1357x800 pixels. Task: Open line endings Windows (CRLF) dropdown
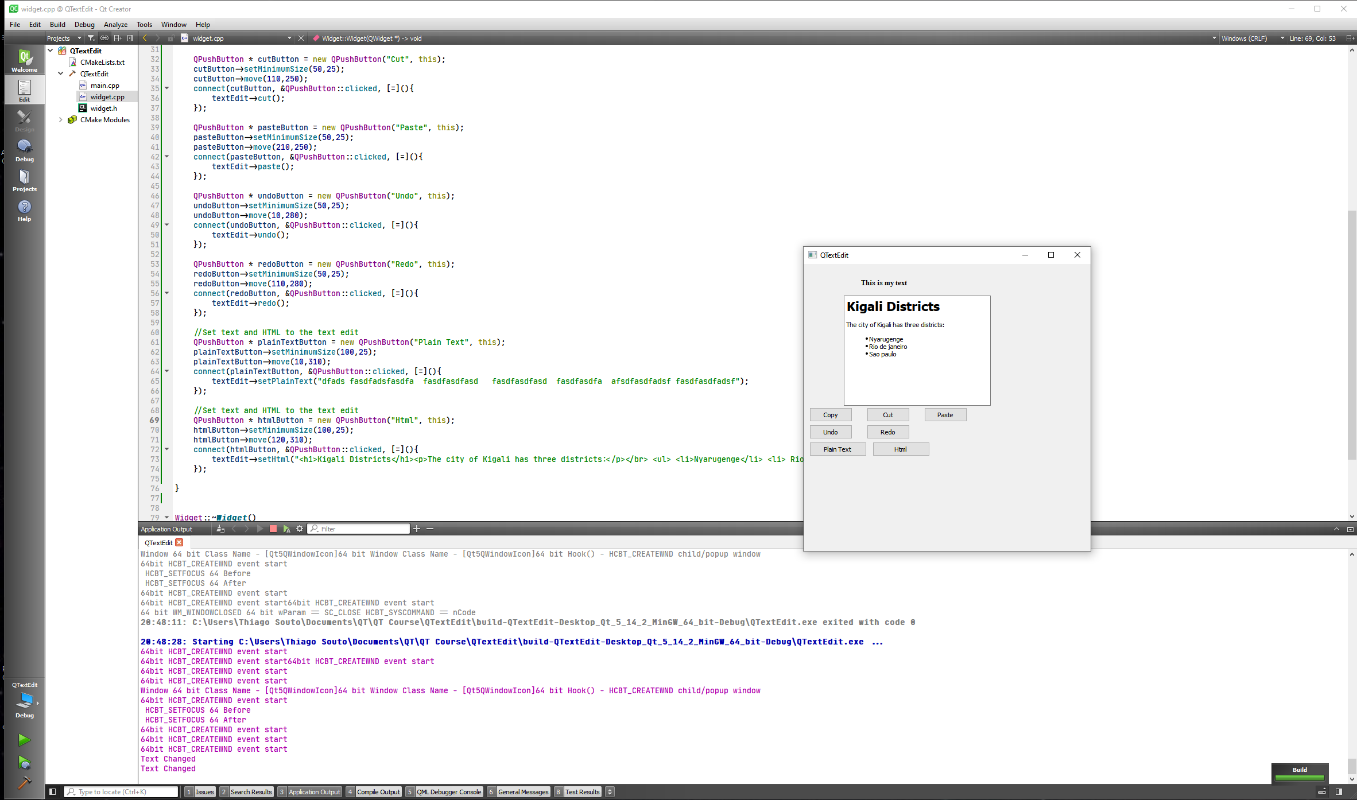coord(1253,38)
